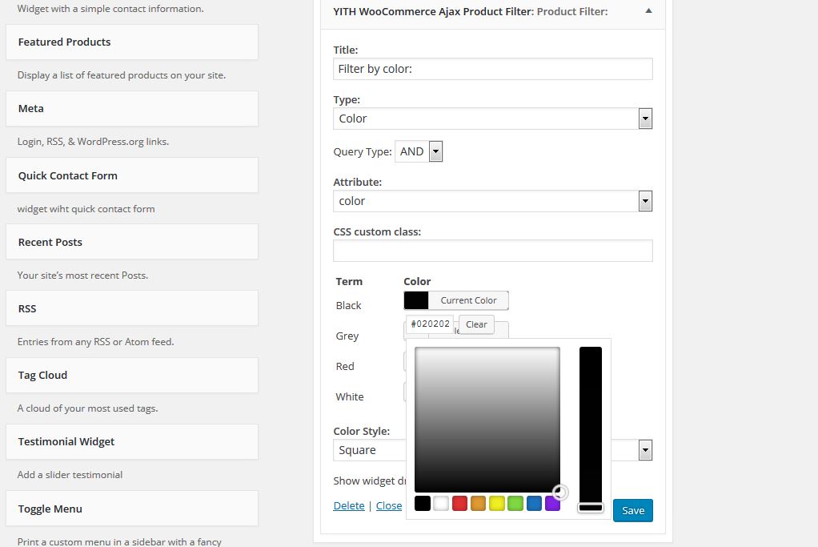Viewport: 818px width, 547px height.
Task: Open the Attribute dropdown showing color
Action: (492, 201)
